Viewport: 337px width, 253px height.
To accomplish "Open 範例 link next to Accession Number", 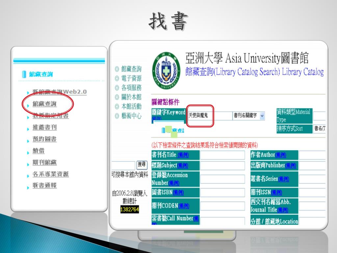I will (x=174, y=183).
